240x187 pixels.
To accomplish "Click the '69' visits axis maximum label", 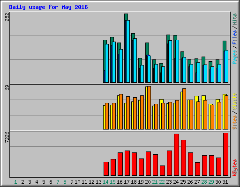I will [7, 88].
